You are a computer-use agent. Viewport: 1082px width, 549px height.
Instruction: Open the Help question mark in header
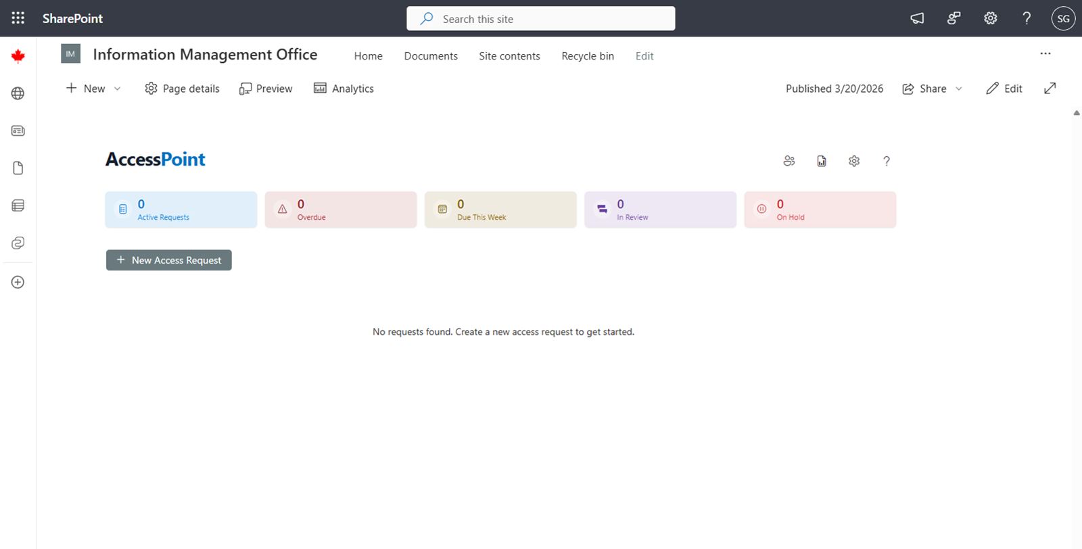[x=1027, y=18]
